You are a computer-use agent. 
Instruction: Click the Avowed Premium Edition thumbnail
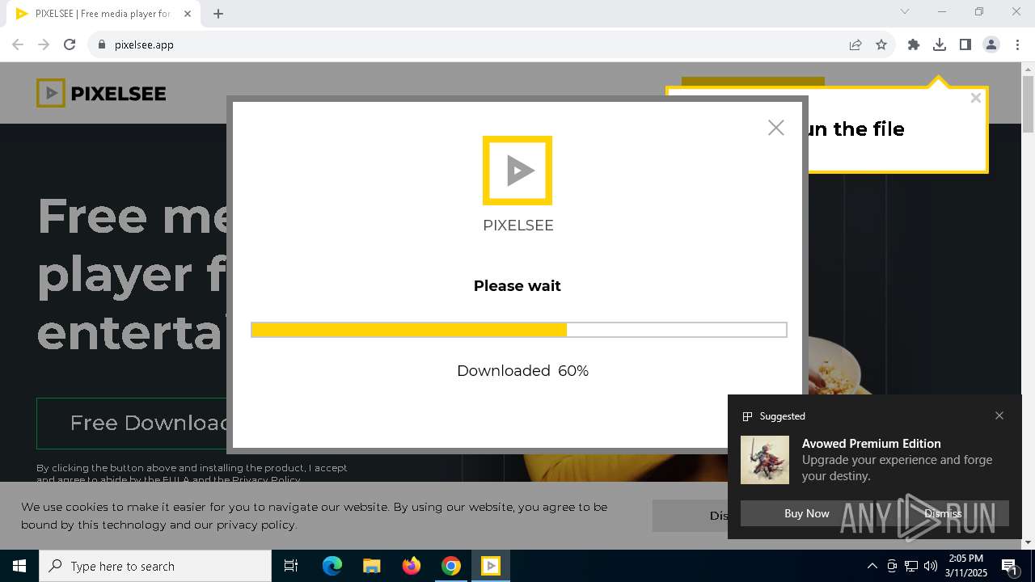765,460
